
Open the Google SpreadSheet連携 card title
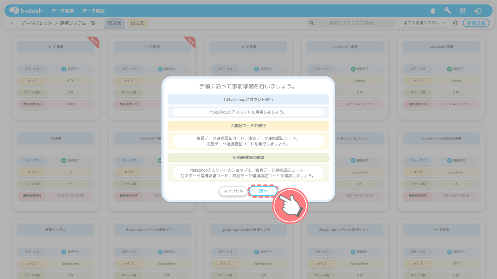tap(442, 138)
